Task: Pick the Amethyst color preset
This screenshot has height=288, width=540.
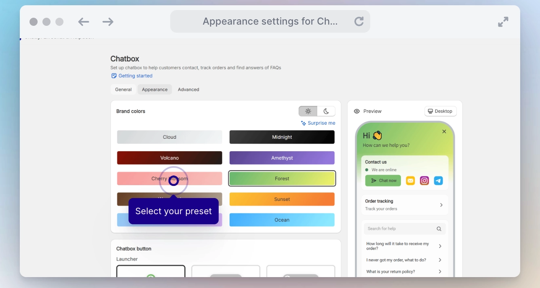Action: click(x=282, y=158)
